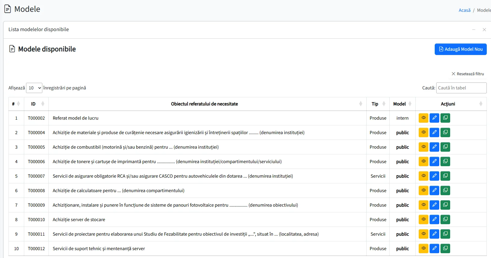Viewport: 491px width, 258px height.
Task: Duplicate model T000012 with the copy icon
Action: pos(445,248)
